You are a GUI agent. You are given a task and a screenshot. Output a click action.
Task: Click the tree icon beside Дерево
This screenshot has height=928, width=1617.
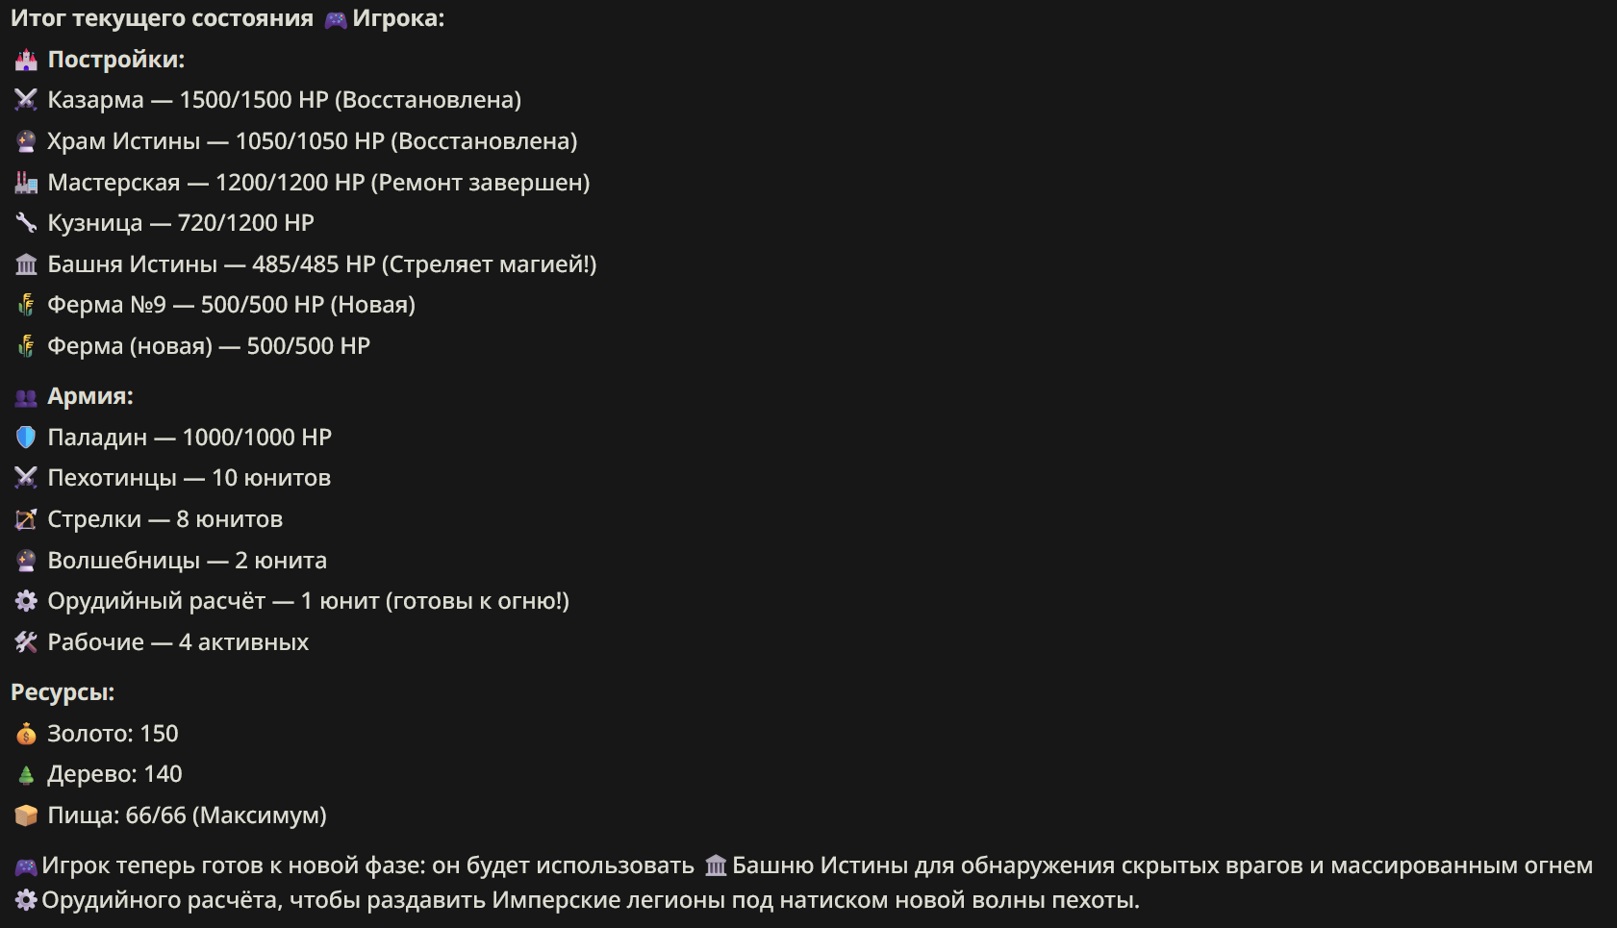click(26, 774)
